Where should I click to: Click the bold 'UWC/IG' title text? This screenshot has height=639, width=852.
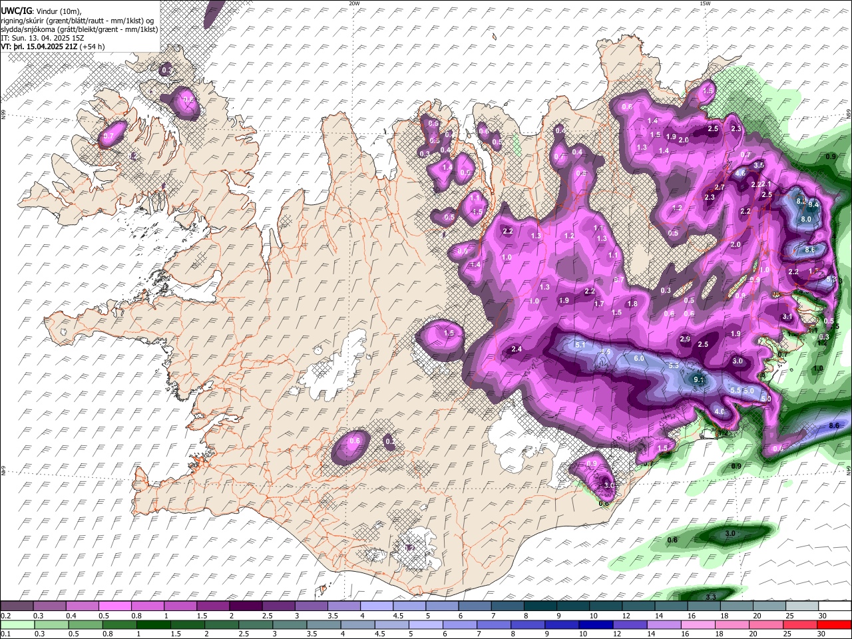[x=15, y=11]
